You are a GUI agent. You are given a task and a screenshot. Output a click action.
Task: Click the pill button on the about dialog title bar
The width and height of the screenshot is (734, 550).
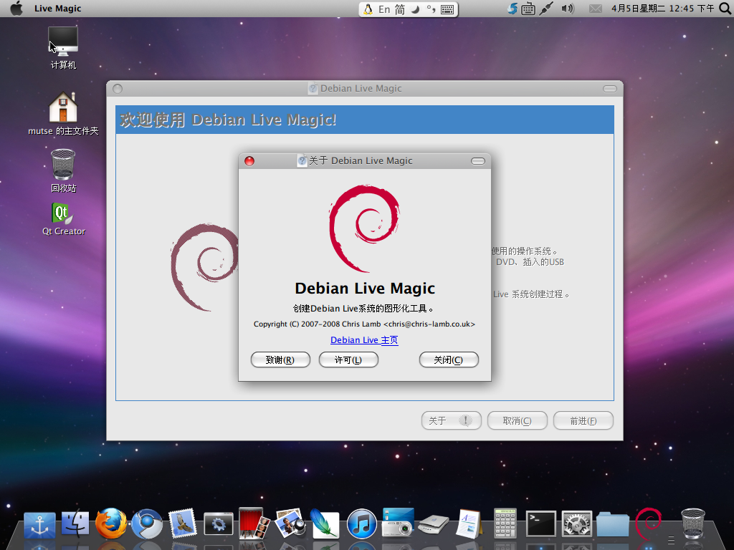pos(478,161)
